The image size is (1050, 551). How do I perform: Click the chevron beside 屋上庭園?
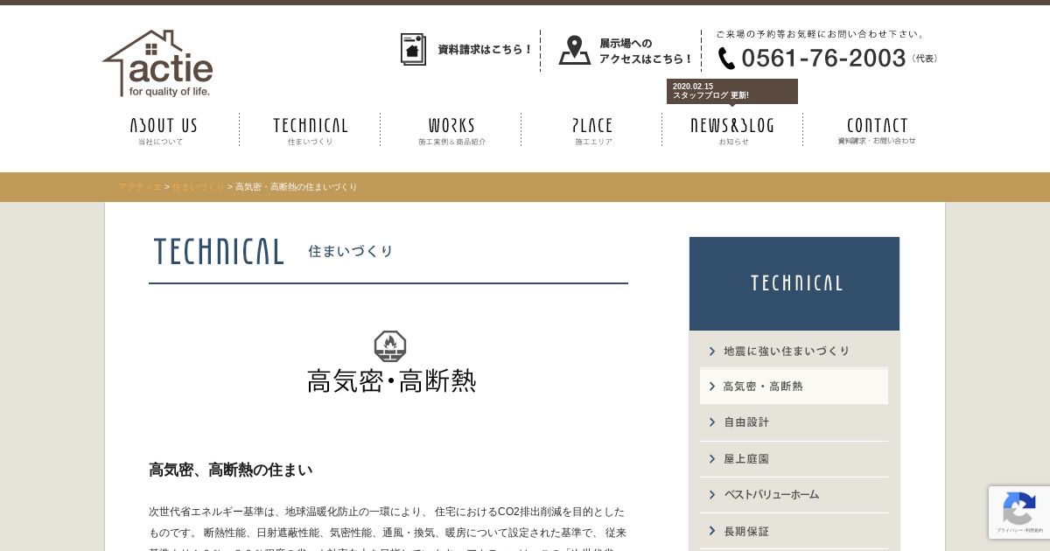[x=712, y=459]
